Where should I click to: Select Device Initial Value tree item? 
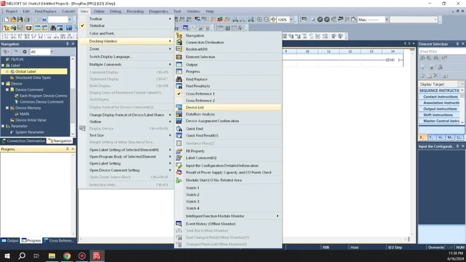30,120
